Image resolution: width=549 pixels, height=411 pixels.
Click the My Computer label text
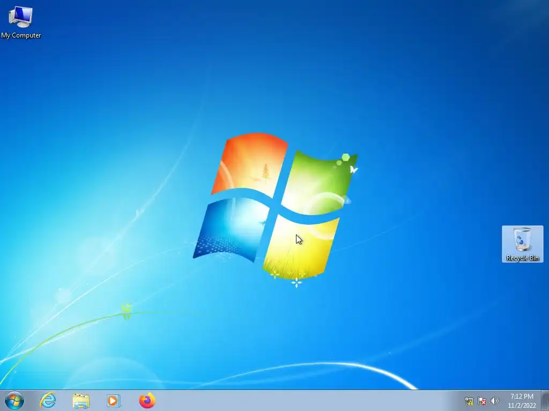pos(21,35)
